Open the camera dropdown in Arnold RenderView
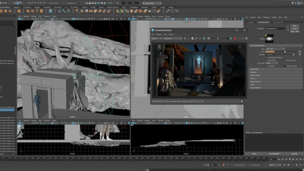 click(173, 38)
